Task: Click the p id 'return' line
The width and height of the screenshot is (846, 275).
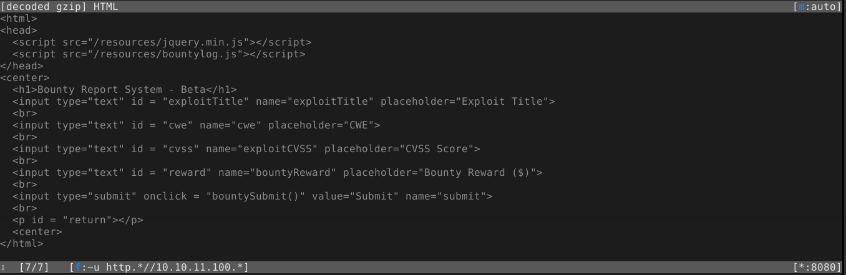Action: tap(77, 220)
